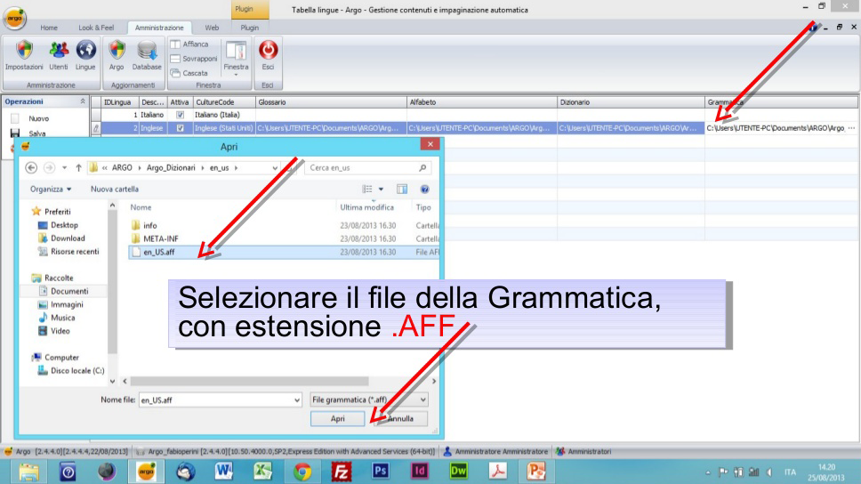Arrange windows with Affianca
The width and height of the screenshot is (861, 484).
tap(189, 44)
